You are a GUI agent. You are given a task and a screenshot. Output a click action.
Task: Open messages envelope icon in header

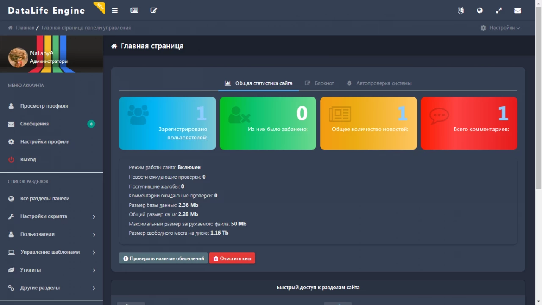click(517, 11)
